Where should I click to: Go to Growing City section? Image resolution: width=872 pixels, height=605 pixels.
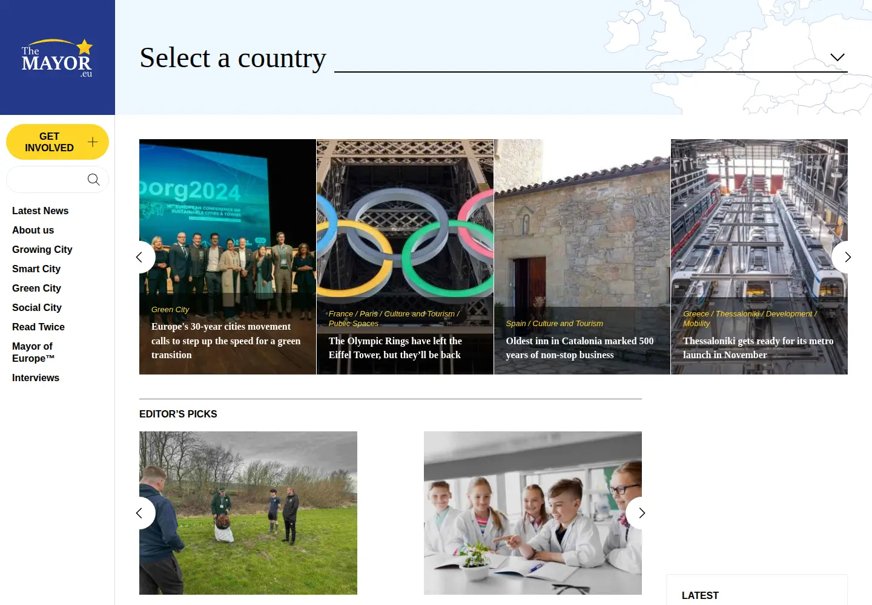(42, 249)
